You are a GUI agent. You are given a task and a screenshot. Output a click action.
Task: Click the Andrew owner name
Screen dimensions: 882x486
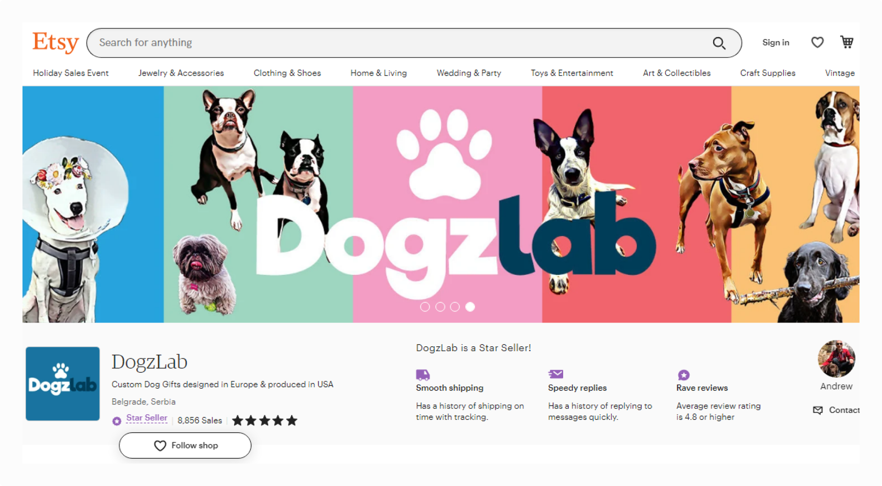tap(836, 386)
